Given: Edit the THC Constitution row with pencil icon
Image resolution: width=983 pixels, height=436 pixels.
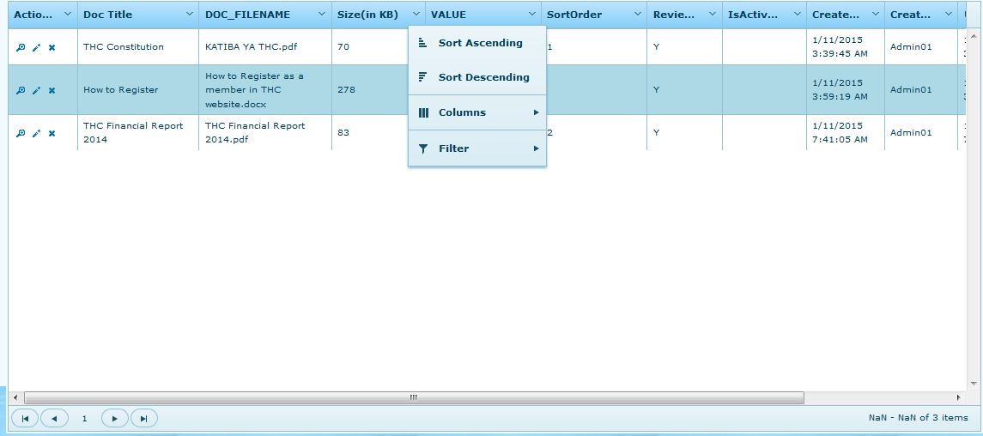Looking at the screenshot, I should pyautogui.click(x=36, y=47).
